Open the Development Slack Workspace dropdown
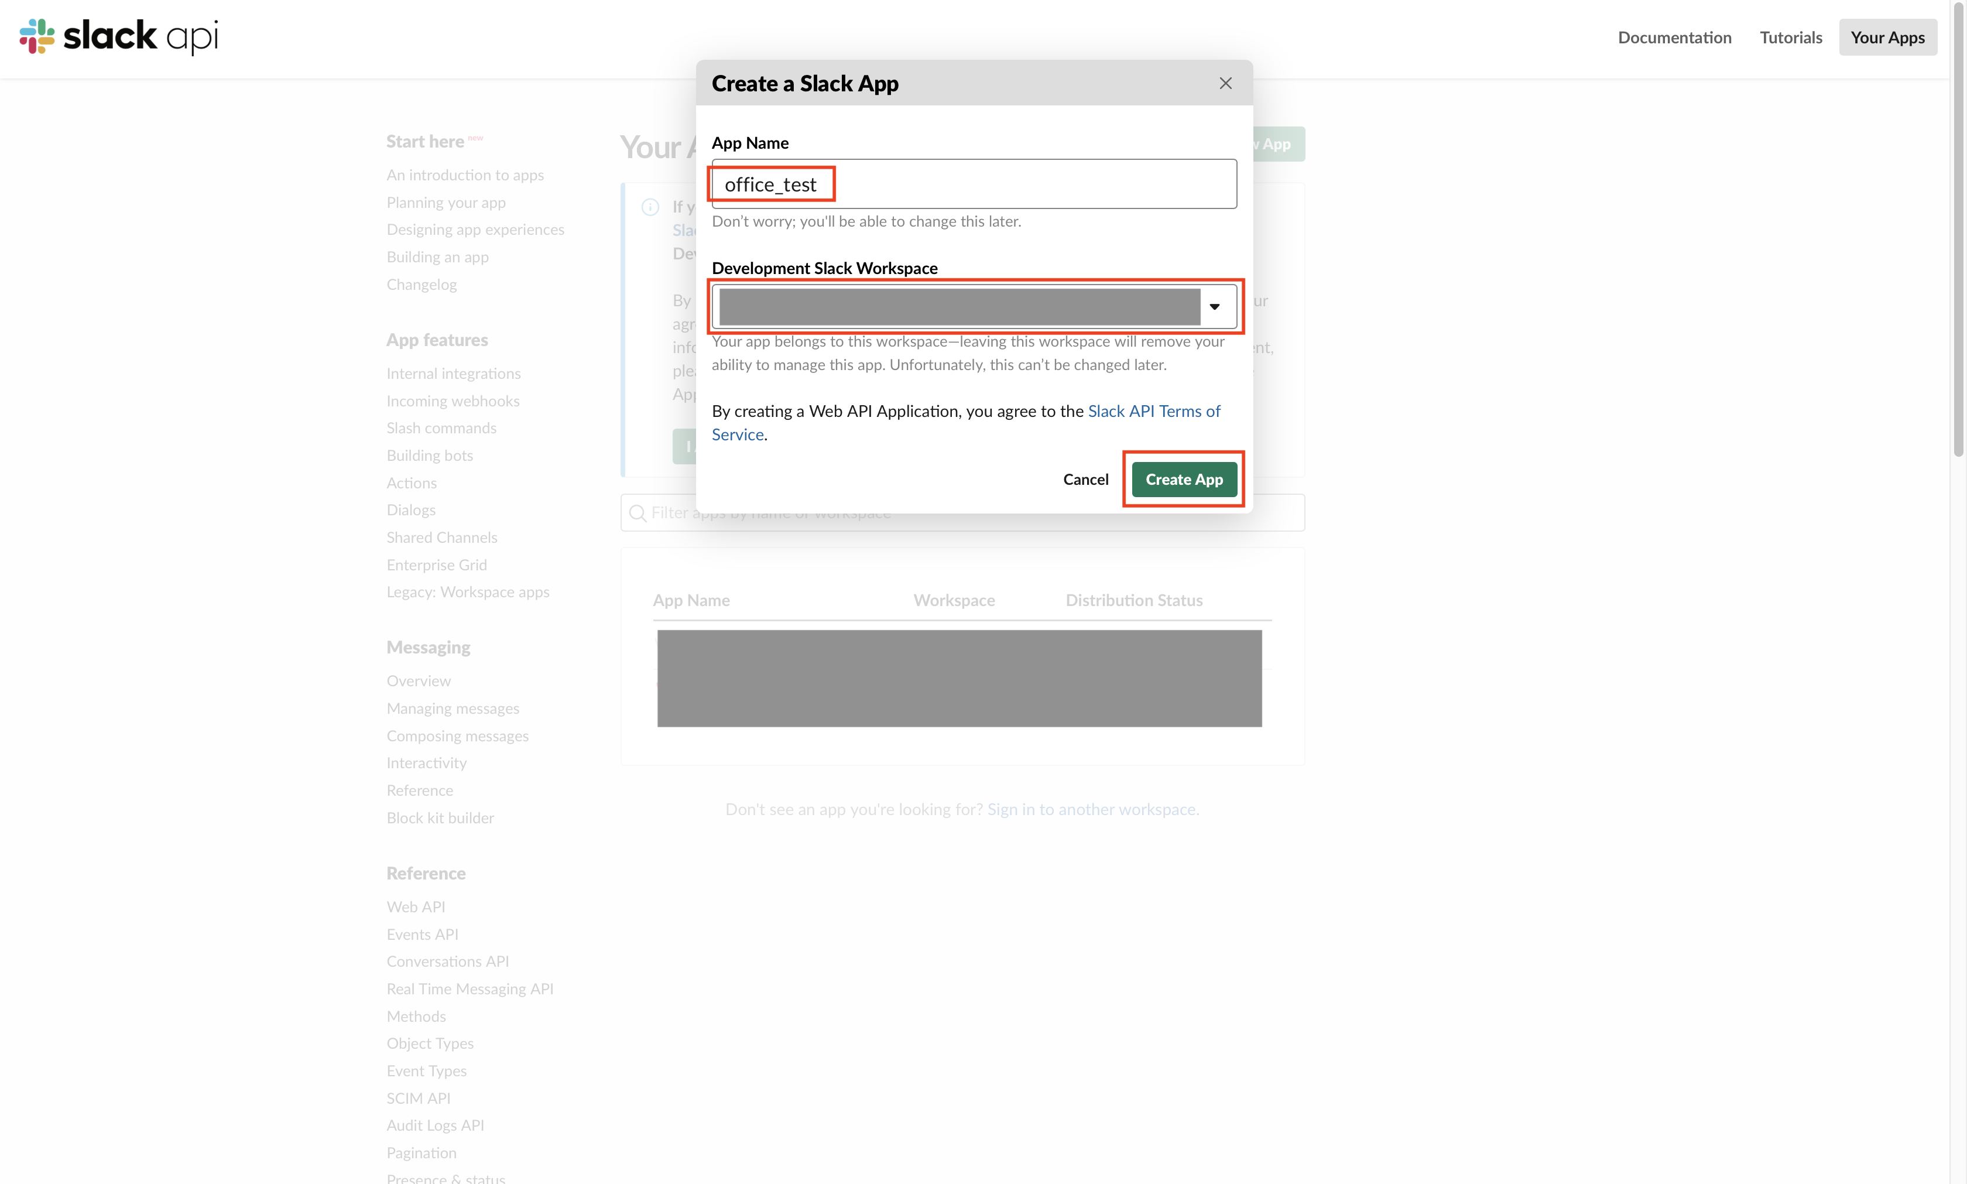This screenshot has width=1967, height=1184. [974, 306]
